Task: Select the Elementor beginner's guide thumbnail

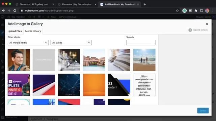Action: (19, 85)
